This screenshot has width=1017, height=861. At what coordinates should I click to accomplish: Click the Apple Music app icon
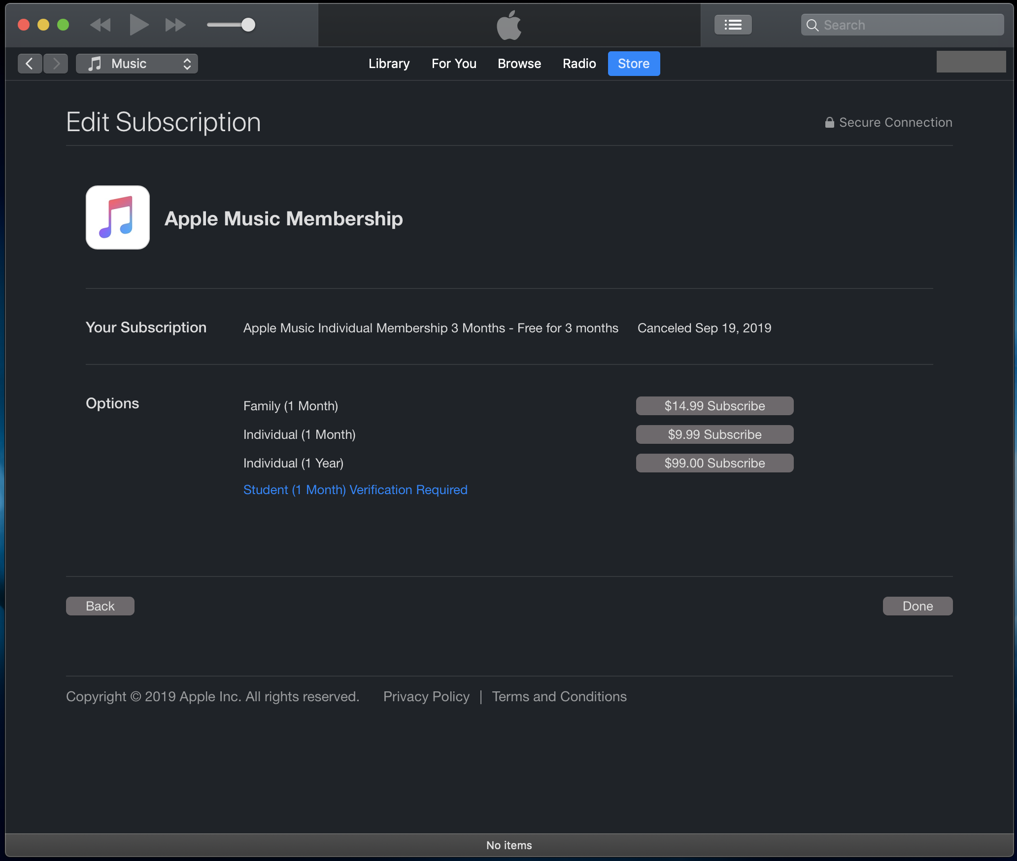[118, 217]
